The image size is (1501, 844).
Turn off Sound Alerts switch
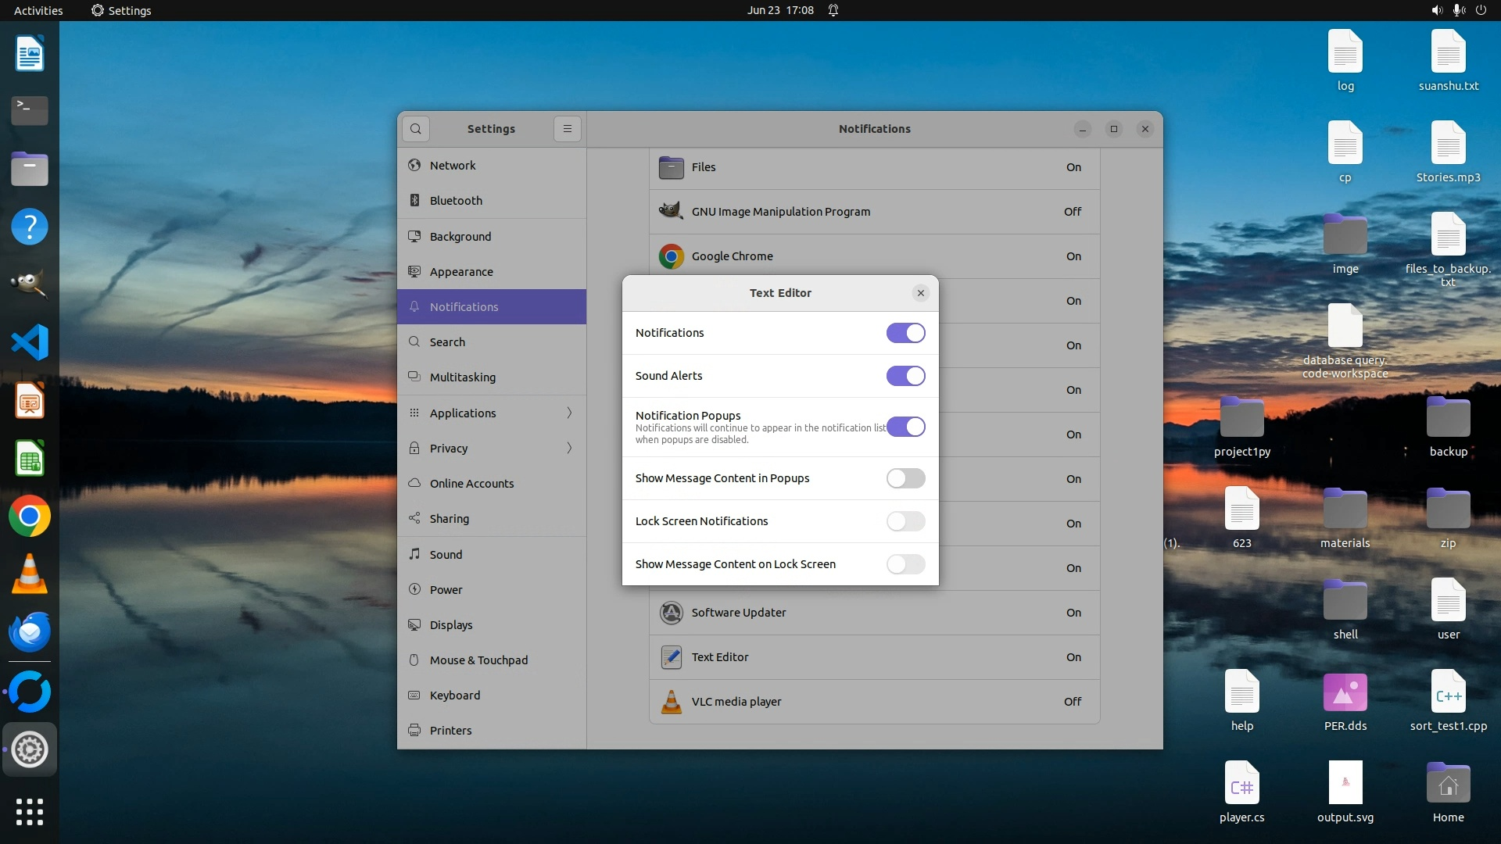click(x=905, y=376)
